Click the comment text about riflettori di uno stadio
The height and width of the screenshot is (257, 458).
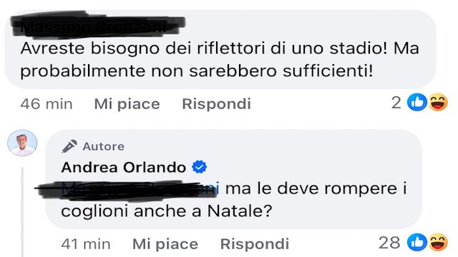[220, 60]
